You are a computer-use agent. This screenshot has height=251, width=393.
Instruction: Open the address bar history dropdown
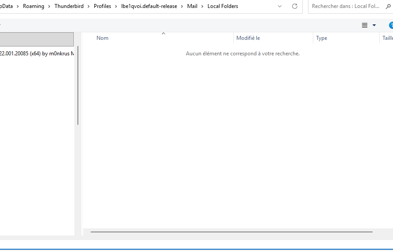click(280, 6)
